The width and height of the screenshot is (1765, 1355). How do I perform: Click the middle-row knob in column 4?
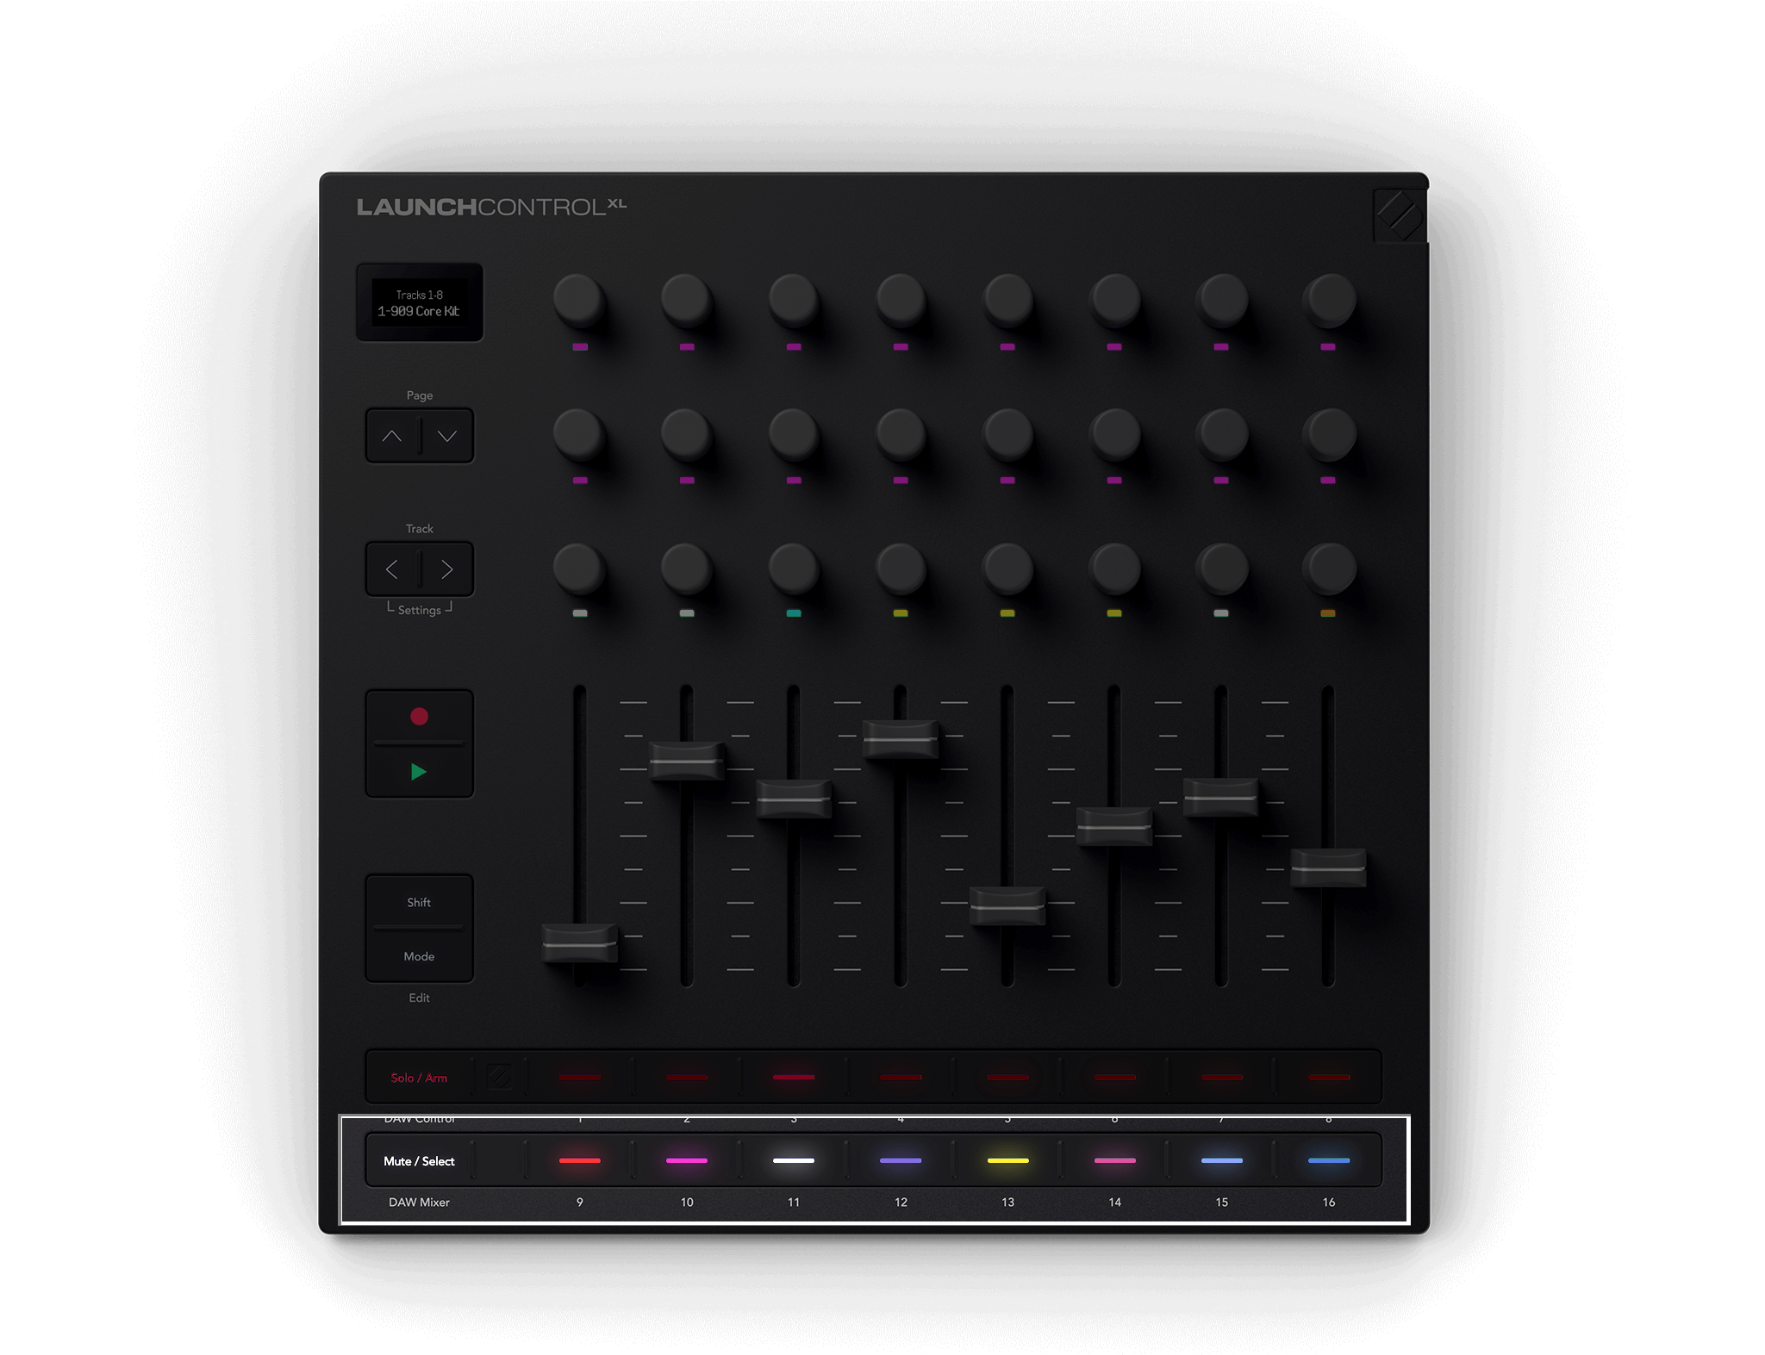[x=901, y=433]
